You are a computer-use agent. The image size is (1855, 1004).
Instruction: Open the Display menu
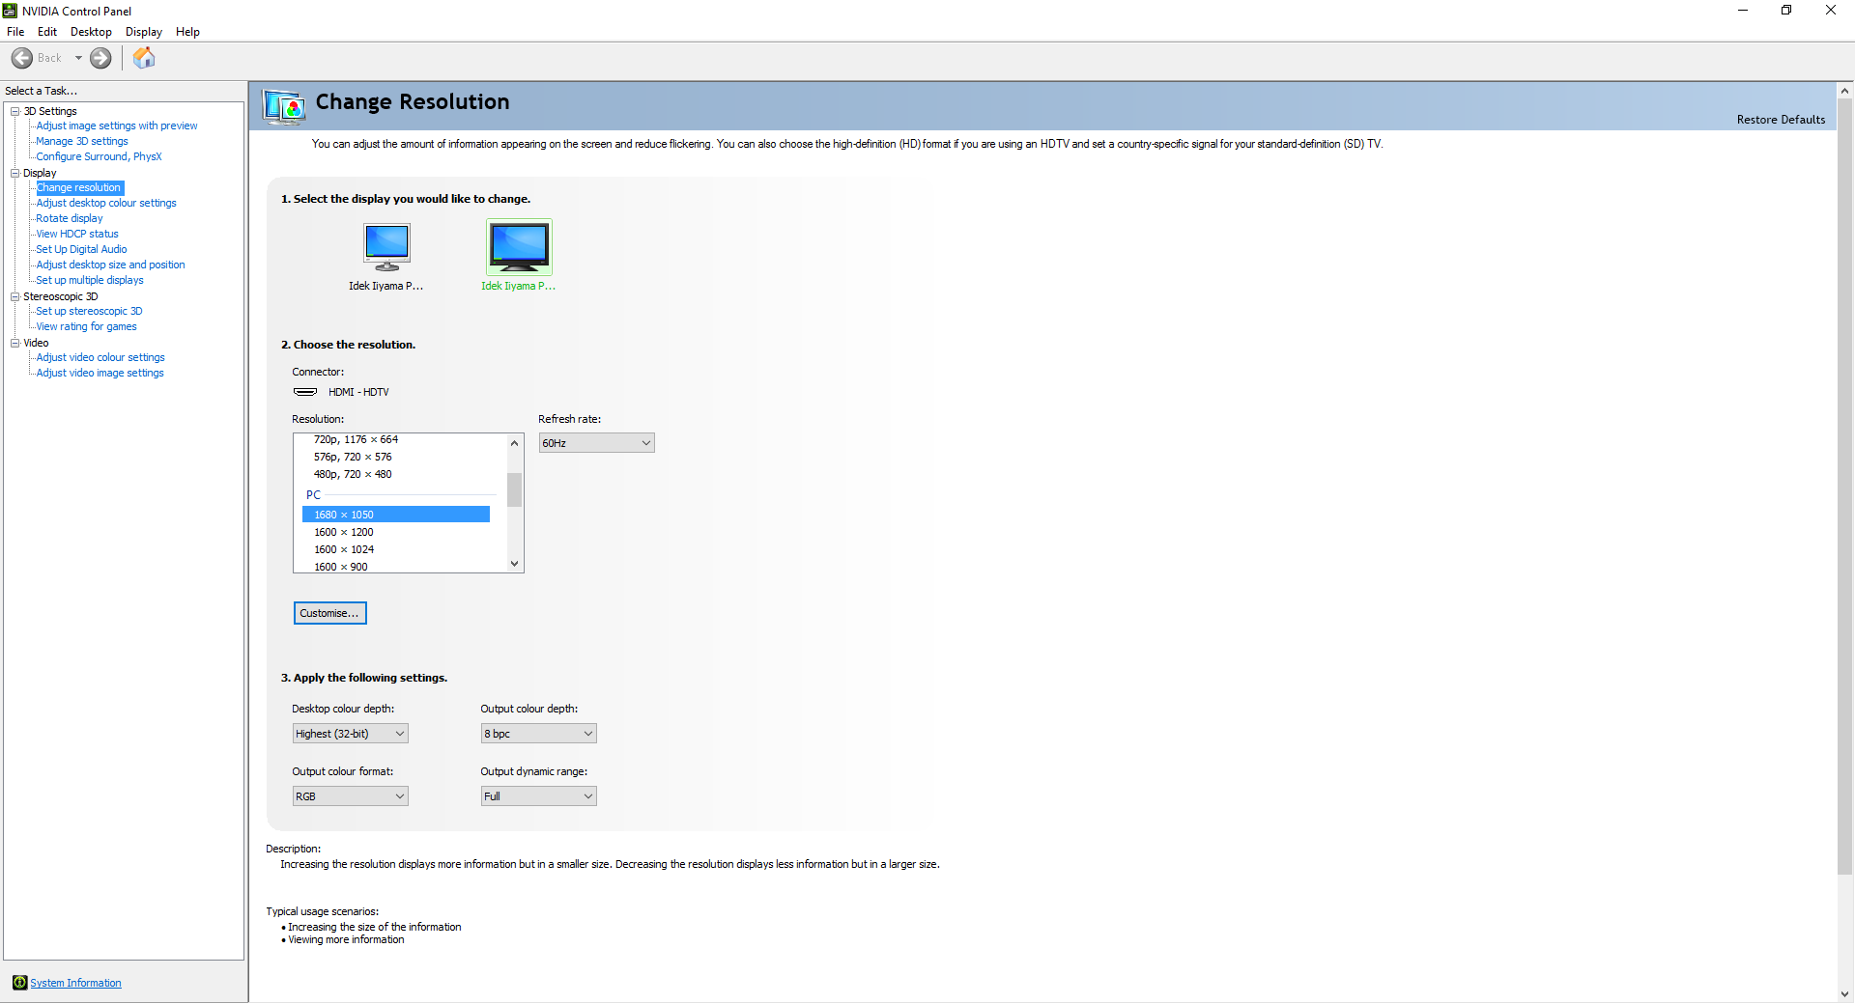pyautogui.click(x=144, y=32)
